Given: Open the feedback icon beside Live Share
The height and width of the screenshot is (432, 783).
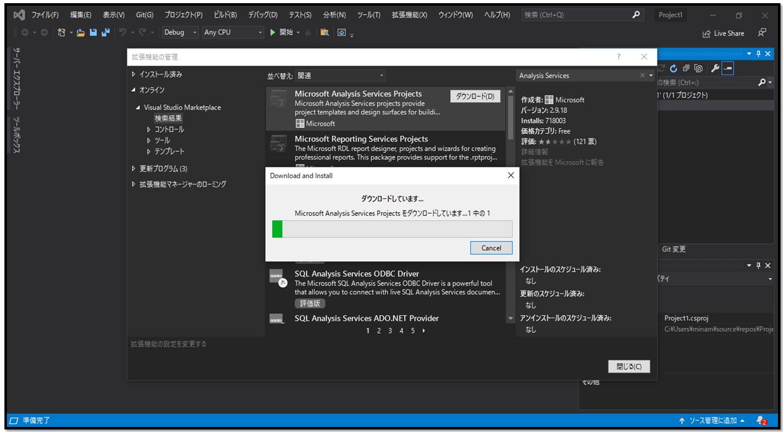Looking at the screenshot, I should pos(763,32).
